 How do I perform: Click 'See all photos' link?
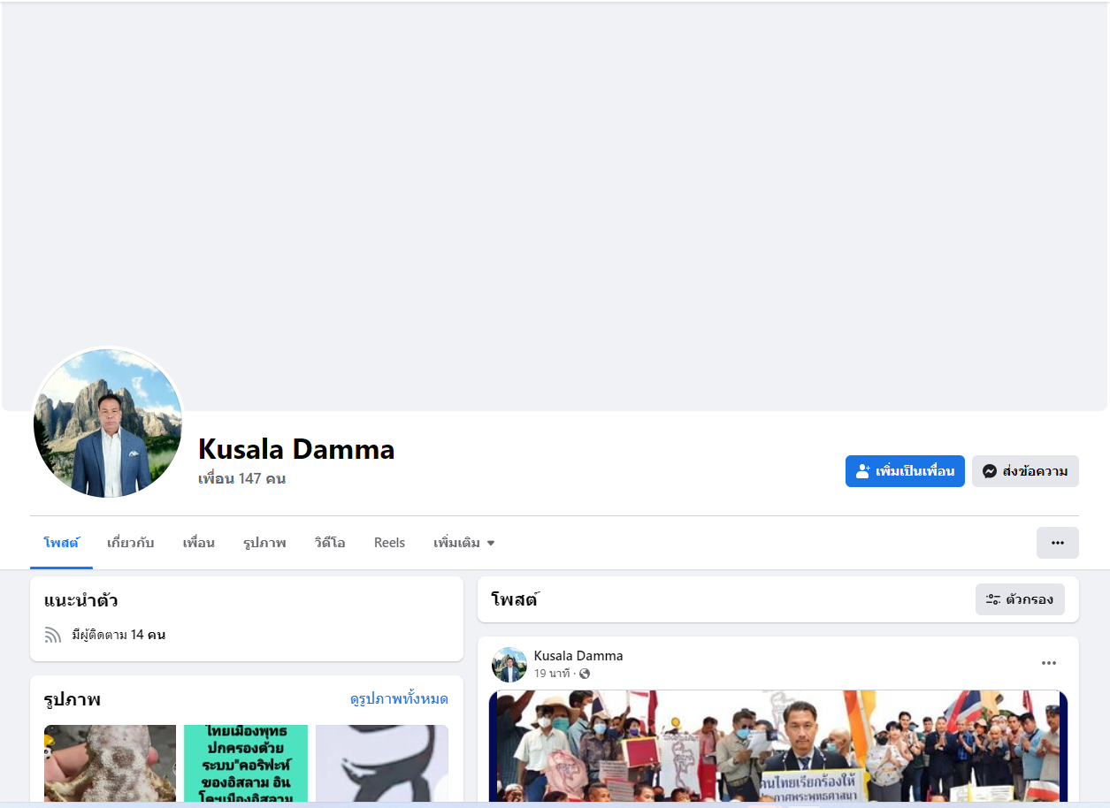point(399,699)
